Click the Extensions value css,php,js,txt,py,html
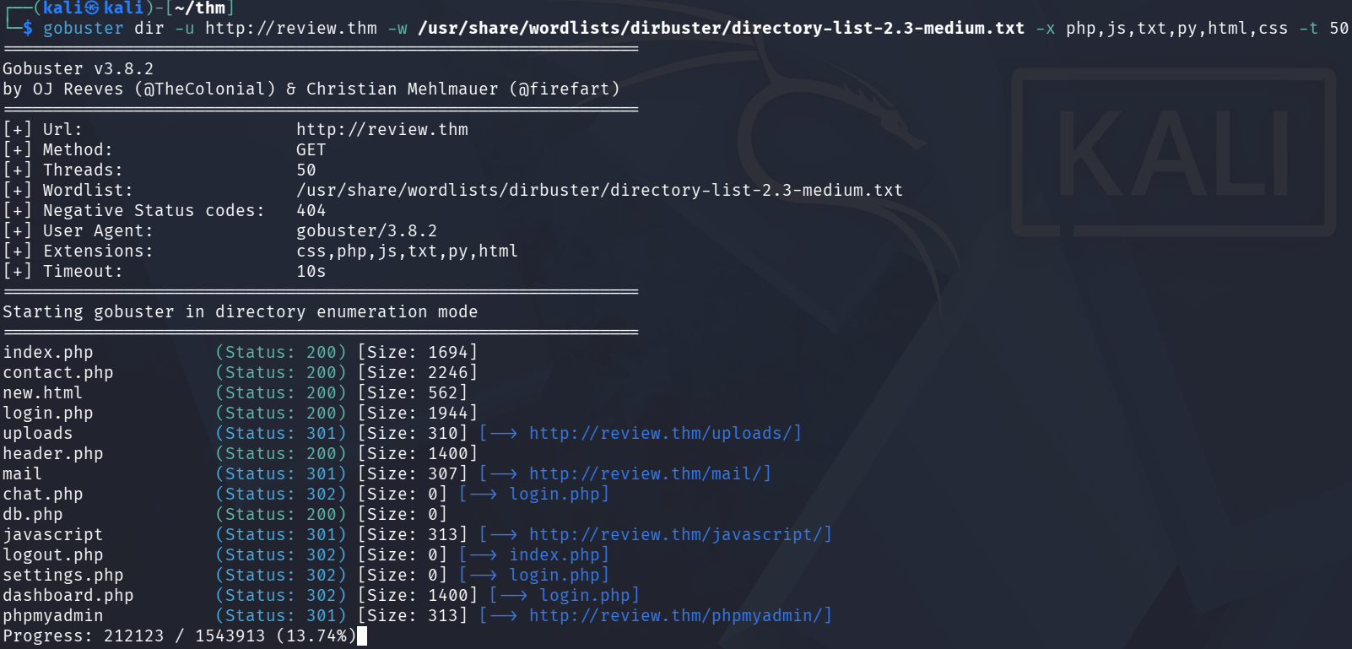Viewport: 1352px width, 649px height. [408, 251]
